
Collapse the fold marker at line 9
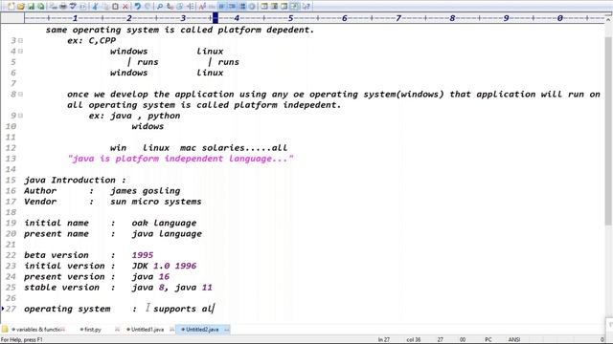click(20, 116)
